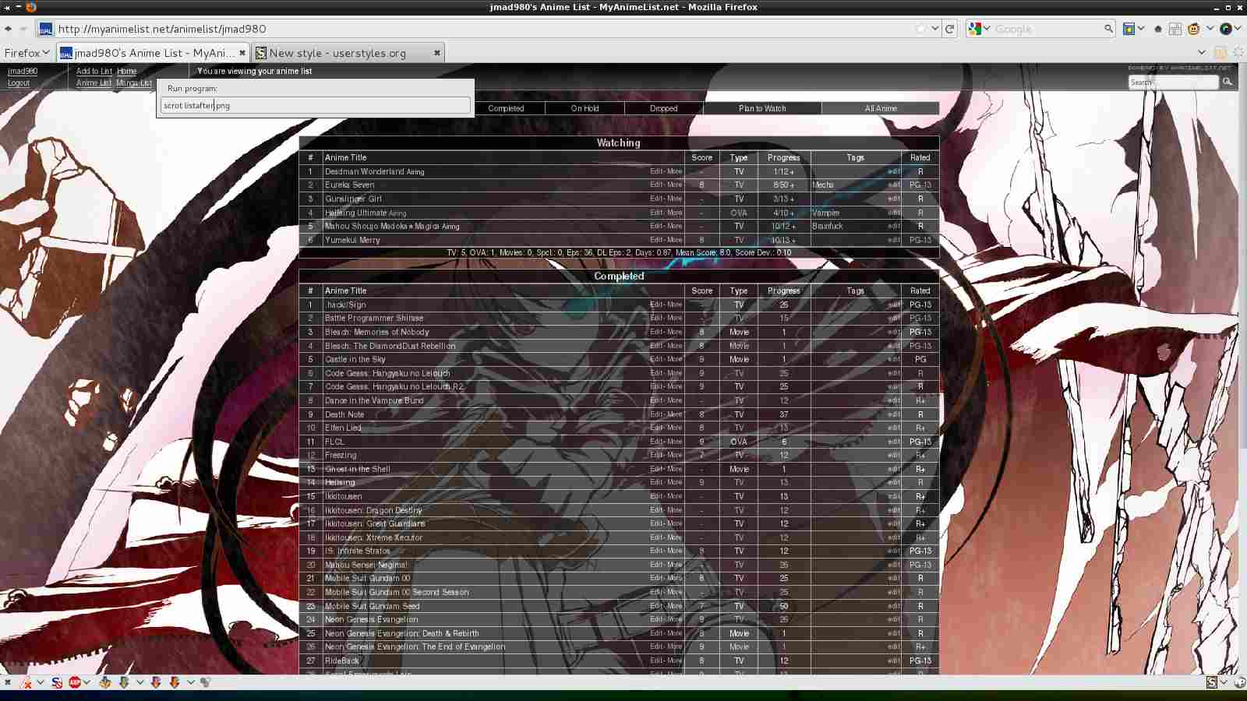Expand the Greasemonkey dropdown arrow
This screenshot has height=701, width=1247.
(x=1210, y=29)
